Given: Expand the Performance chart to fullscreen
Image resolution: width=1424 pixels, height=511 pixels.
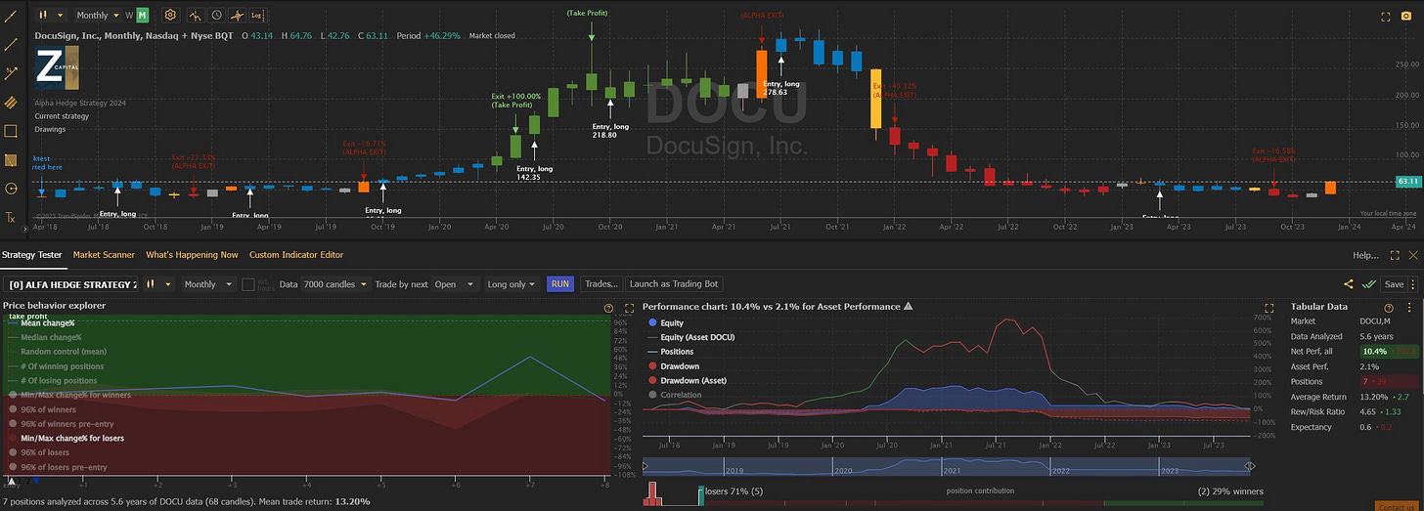Looking at the screenshot, I should [x=1268, y=307].
